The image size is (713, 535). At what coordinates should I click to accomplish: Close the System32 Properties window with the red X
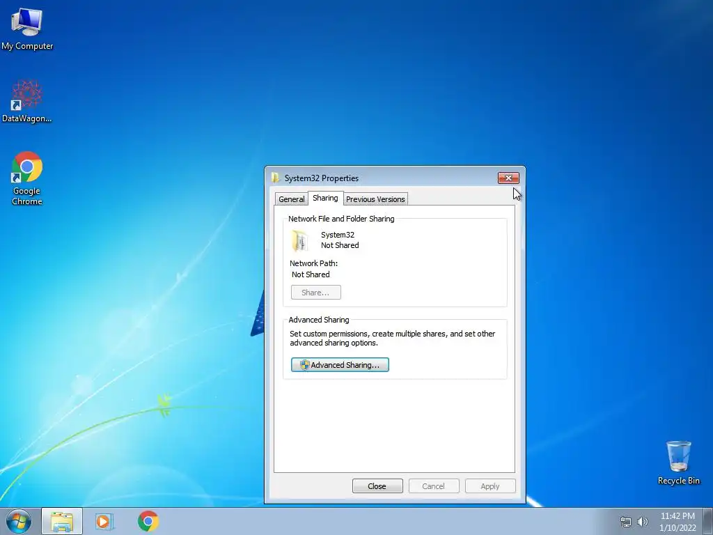coord(508,178)
